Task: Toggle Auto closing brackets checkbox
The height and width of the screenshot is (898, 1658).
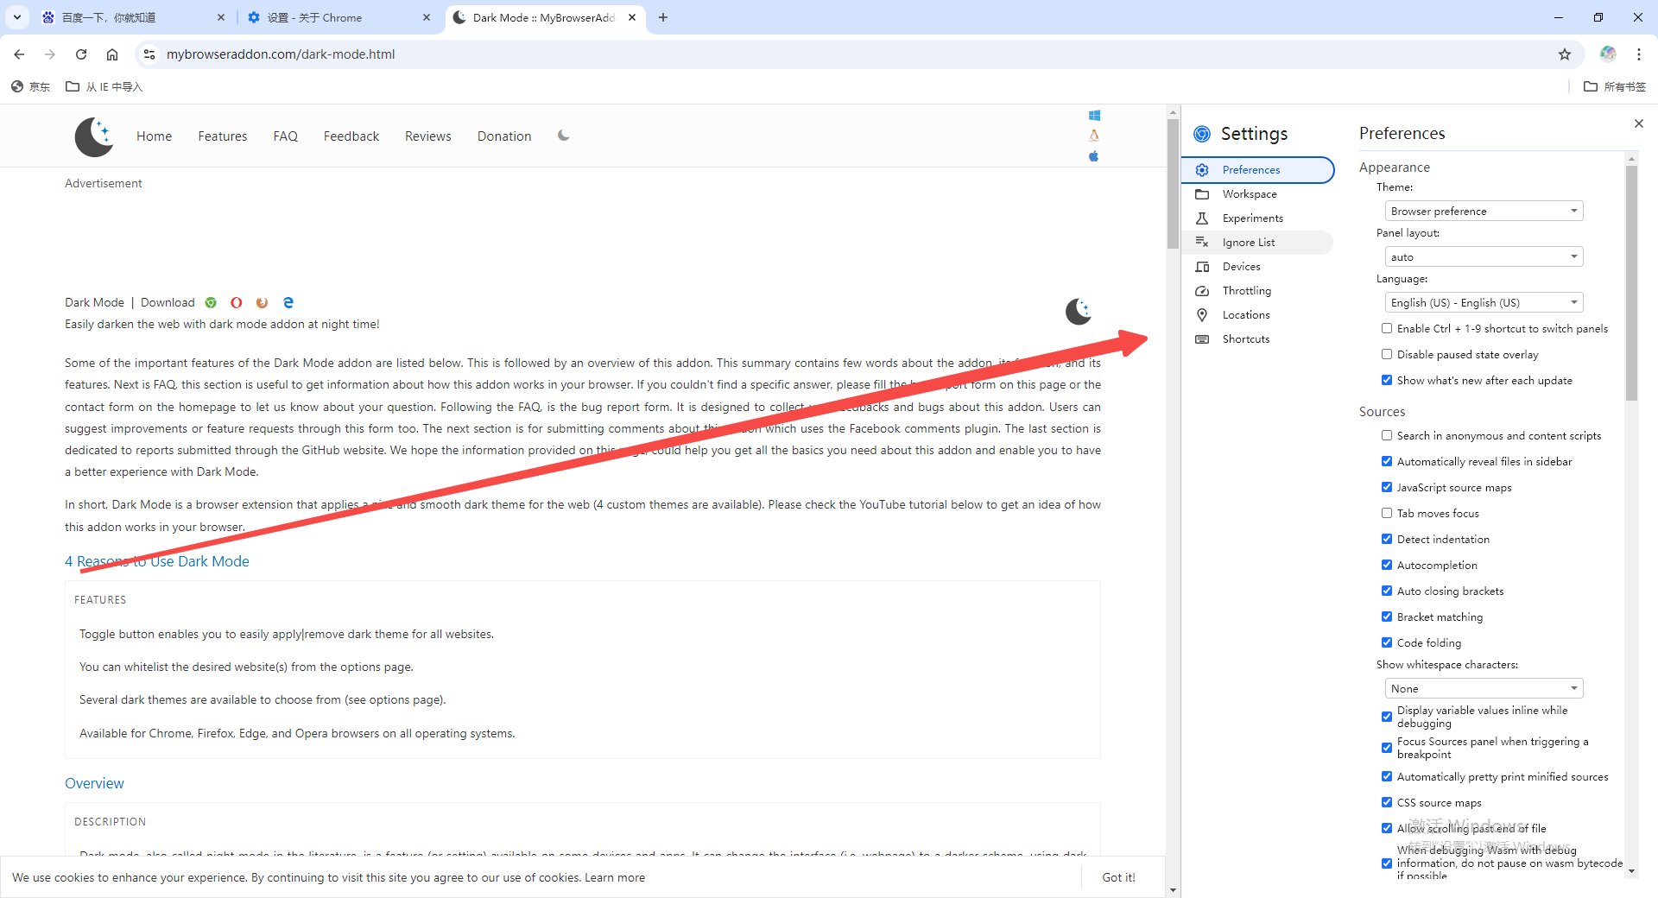Action: tap(1387, 591)
